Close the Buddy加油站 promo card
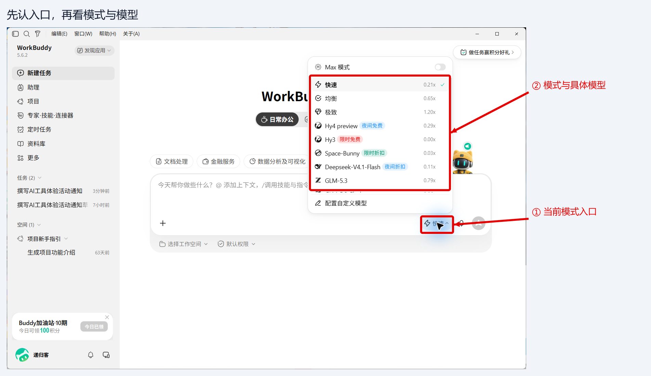Viewport: 651px width, 376px height. coord(107,317)
